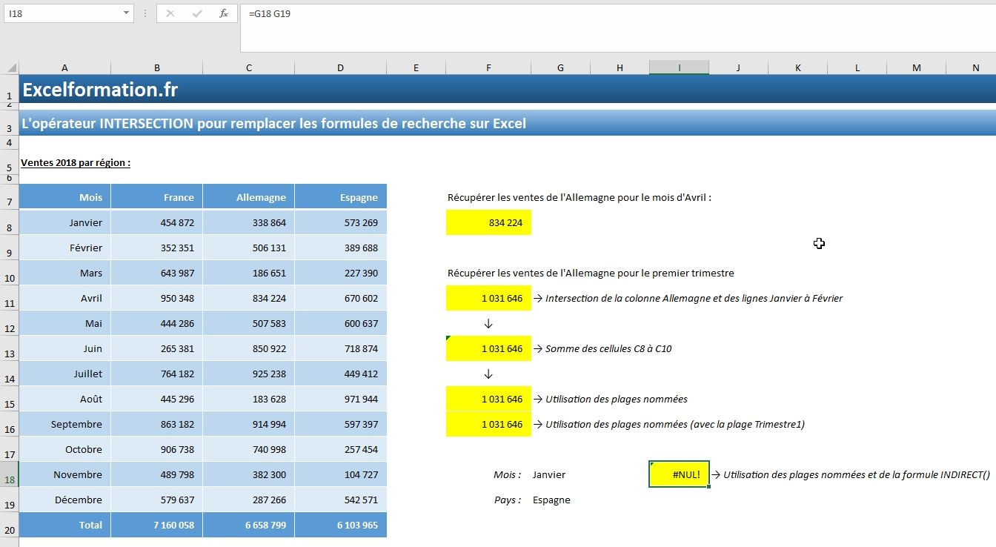Click the Excelformation.fr title cell
The height and width of the screenshot is (547, 996).
coord(100,90)
